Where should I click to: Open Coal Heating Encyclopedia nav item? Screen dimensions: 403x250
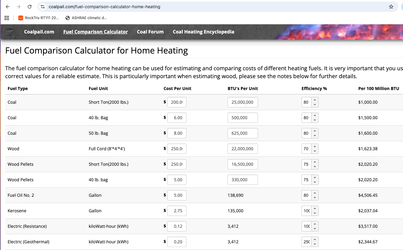pyautogui.click(x=203, y=32)
